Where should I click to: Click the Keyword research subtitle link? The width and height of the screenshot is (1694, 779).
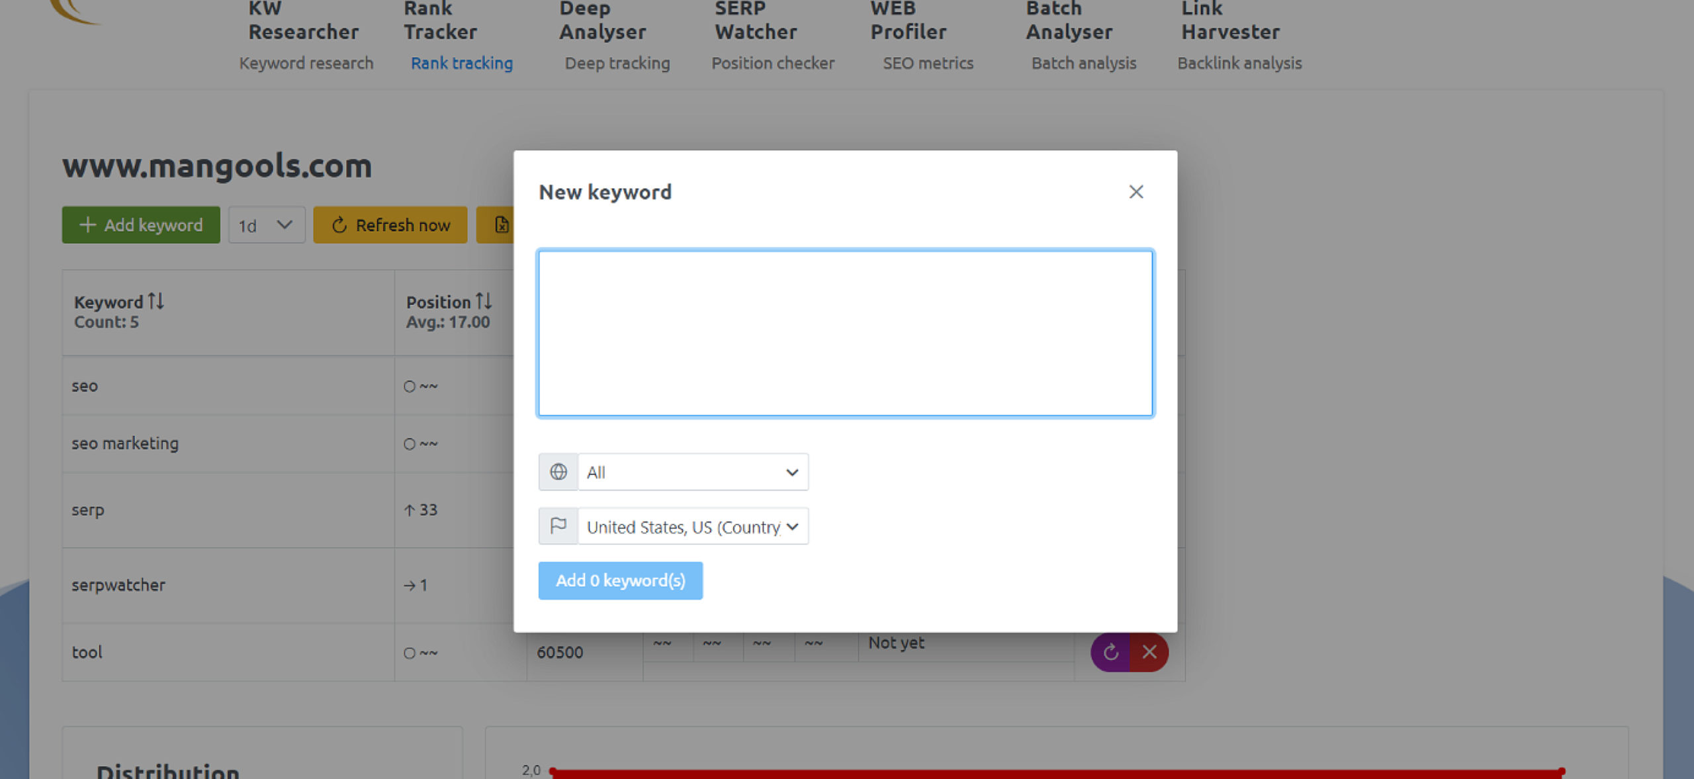pyautogui.click(x=306, y=64)
